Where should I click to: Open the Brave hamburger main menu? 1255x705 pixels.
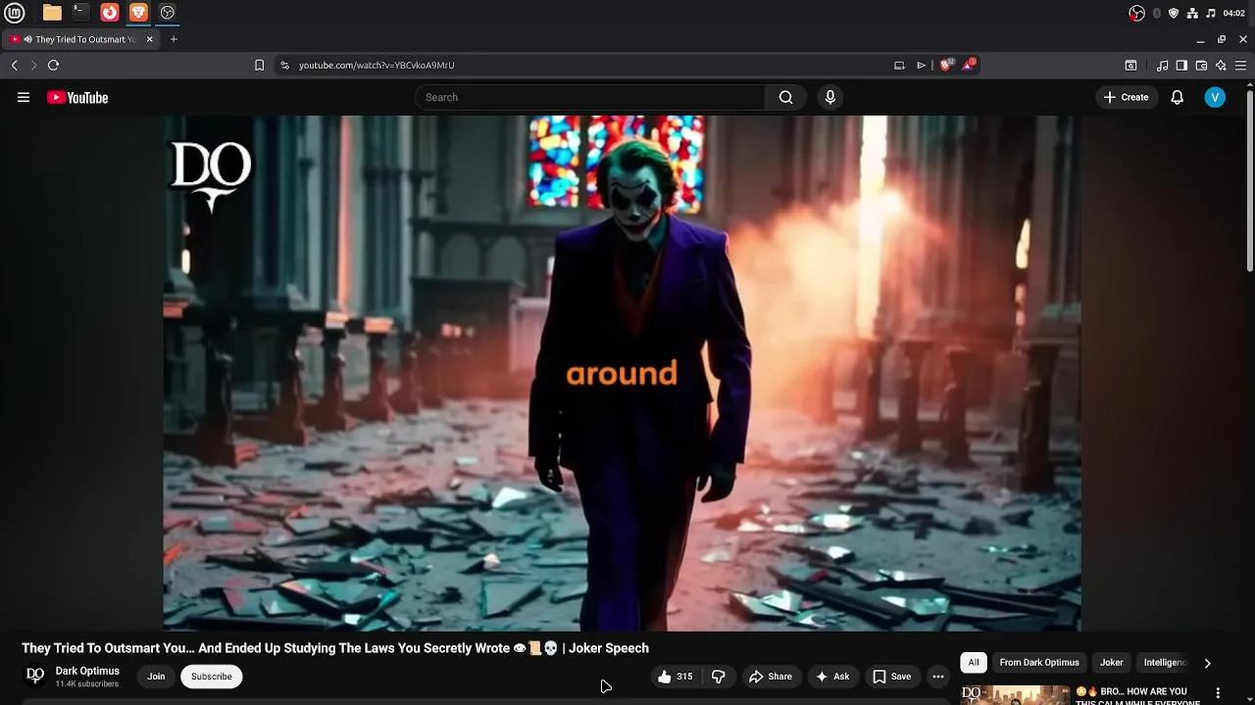pyautogui.click(x=1242, y=65)
